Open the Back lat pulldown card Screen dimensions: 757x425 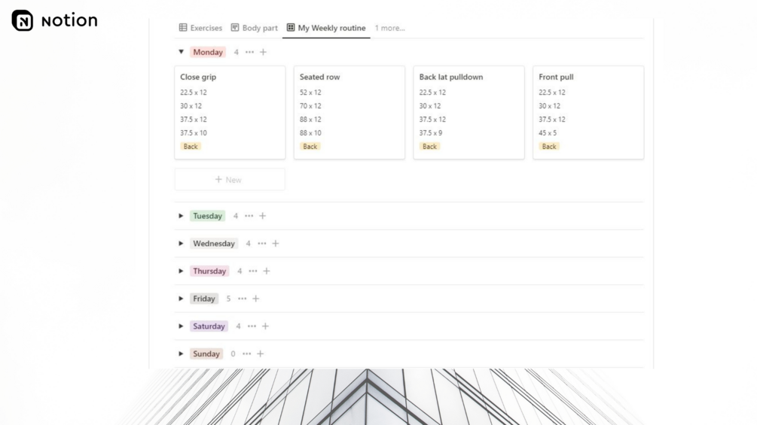(450, 77)
